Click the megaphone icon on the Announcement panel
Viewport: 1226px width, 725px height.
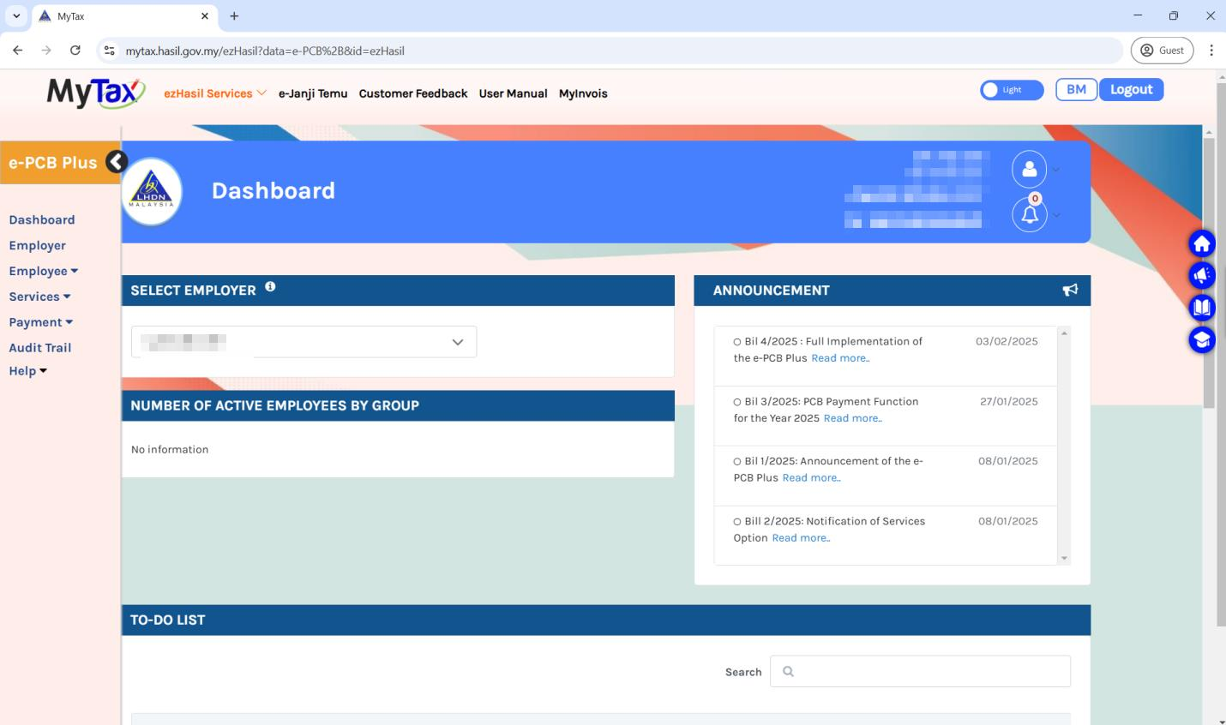[1070, 290]
